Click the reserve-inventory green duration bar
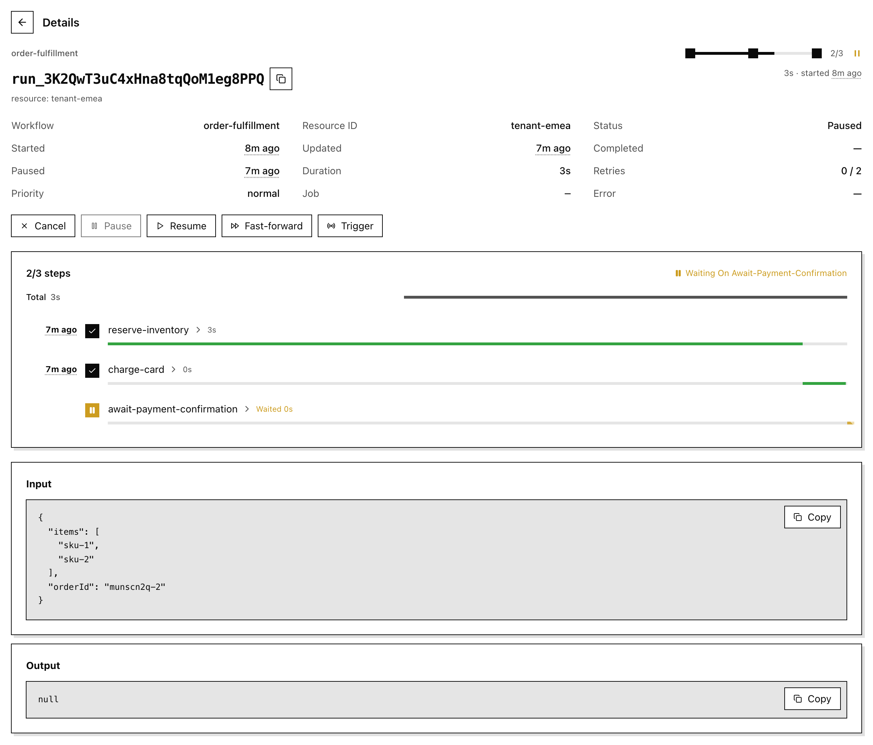The height and width of the screenshot is (745, 873). [455, 344]
